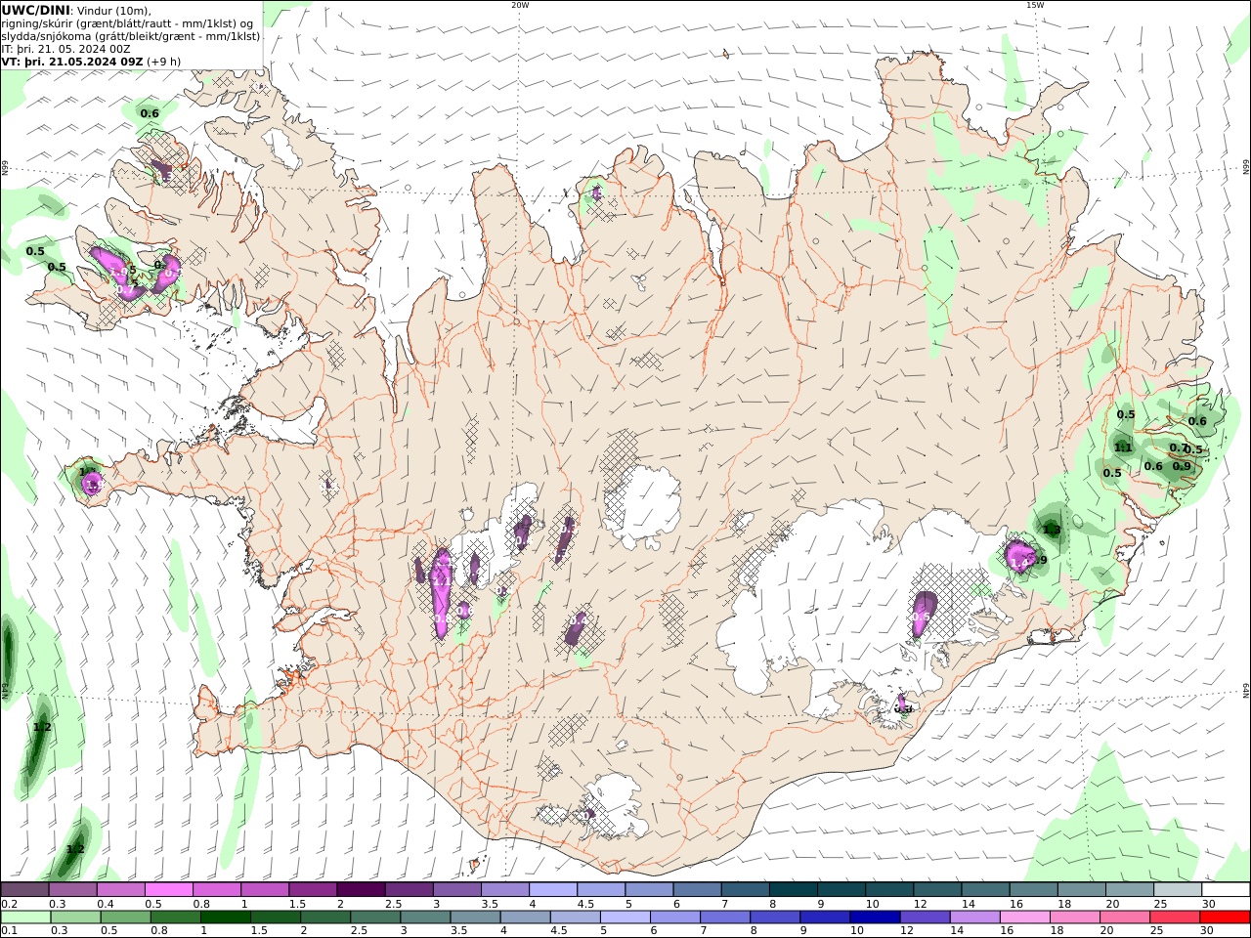Screen dimensions: 1251x938
Task: Select the pale green 0.1 rain-scale swatch
Action: pos(25,917)
